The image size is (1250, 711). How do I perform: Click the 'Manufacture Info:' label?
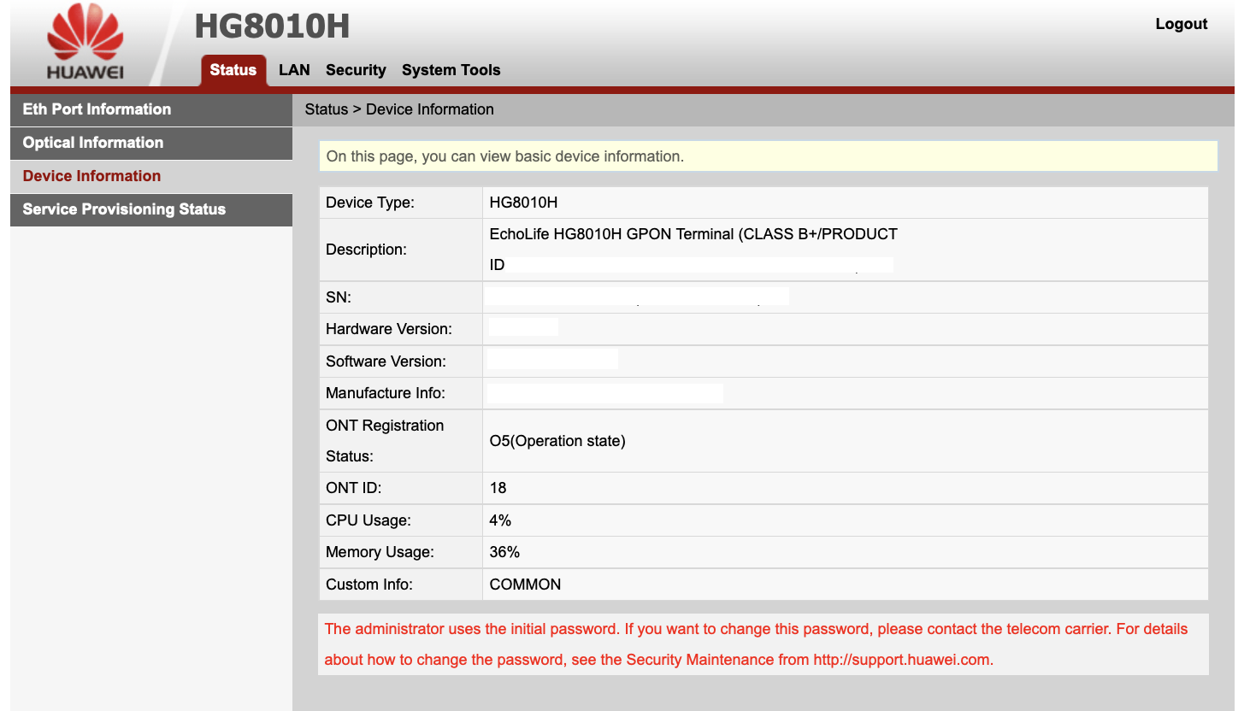click(386, 393)
